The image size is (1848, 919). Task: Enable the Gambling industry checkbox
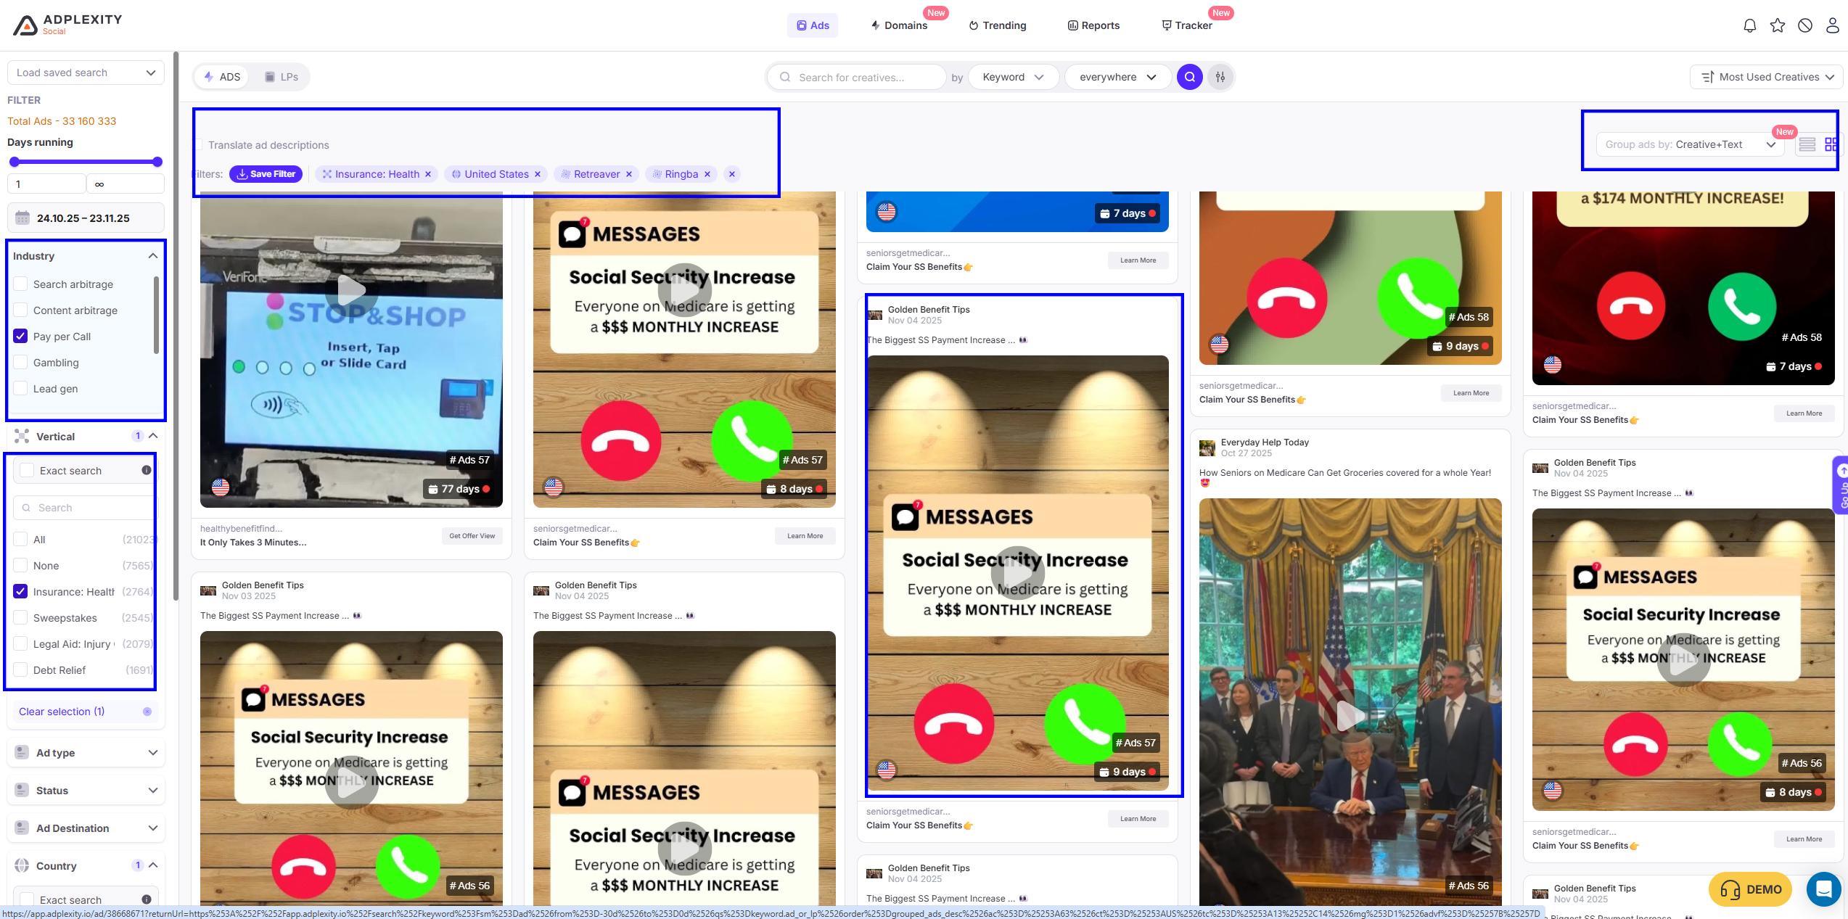tap(20, 363)
